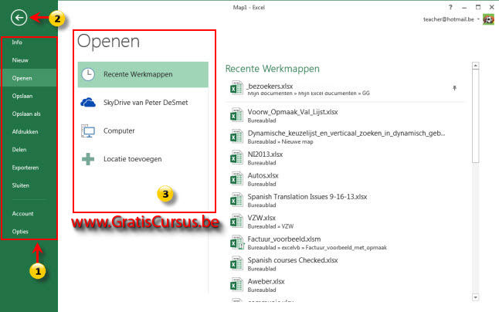Image resolution: width=499 pixels, height=312 pixels.
Task: Click the plus icon of Locatie toevoegen
Action: click(x=88, y=159)
